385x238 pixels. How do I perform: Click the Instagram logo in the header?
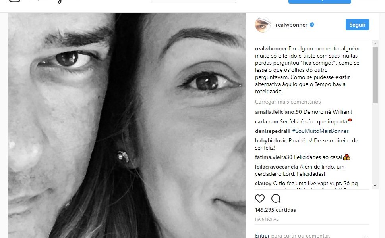pos(15,1)
